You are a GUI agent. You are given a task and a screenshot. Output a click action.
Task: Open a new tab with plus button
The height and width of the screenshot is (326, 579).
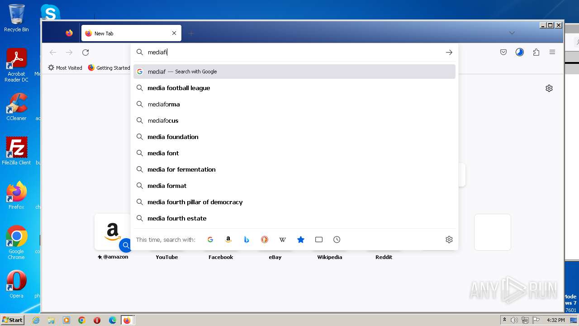click(x=191, y=34)
